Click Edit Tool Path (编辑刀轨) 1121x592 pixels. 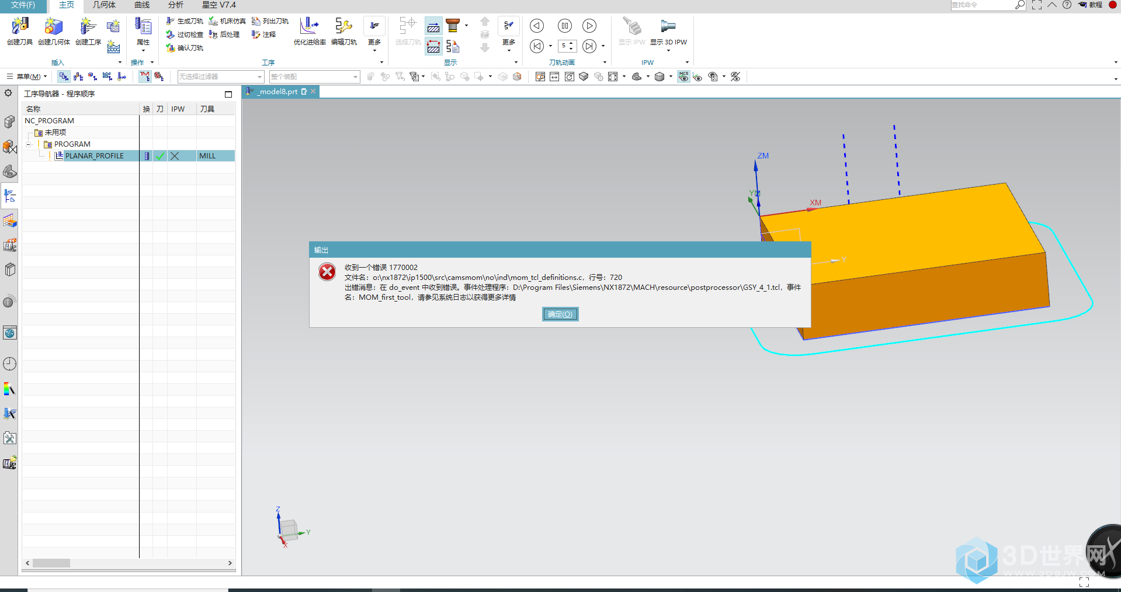click(344, 31)
